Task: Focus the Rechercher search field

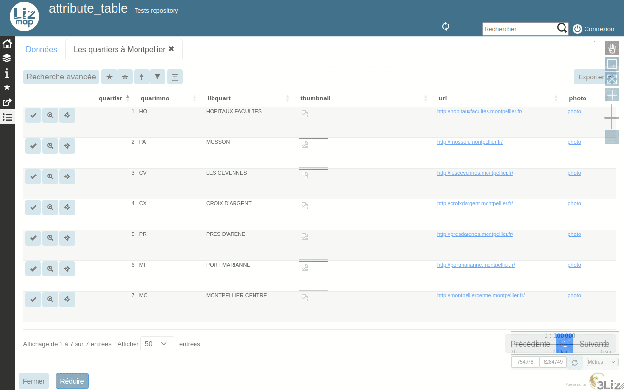Action: point(520,29)
